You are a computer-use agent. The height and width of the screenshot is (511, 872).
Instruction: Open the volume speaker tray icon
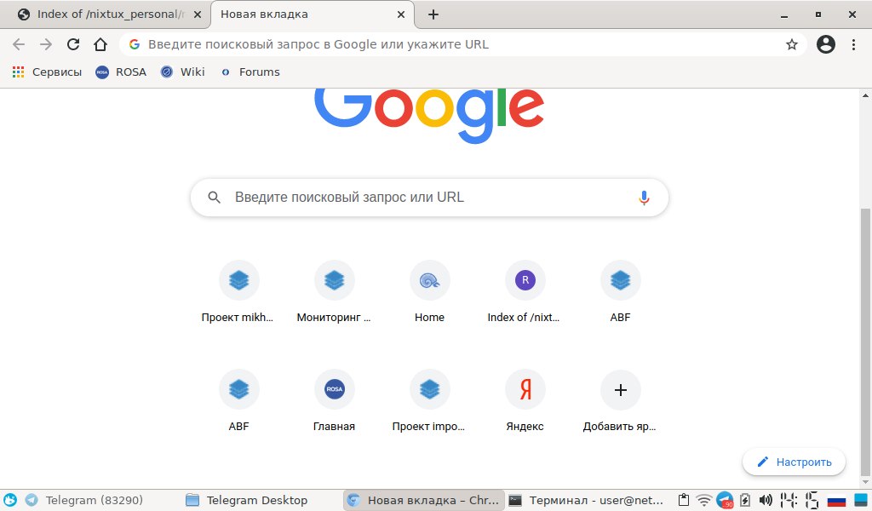766,500
